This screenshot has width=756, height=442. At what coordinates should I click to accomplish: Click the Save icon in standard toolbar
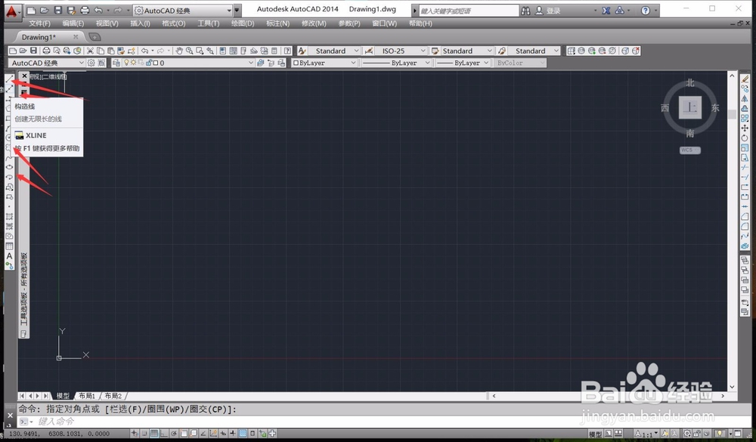[x=33, y=51]
